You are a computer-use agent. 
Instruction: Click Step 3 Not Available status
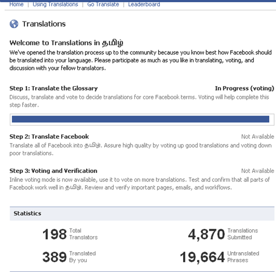pos(258,171)
